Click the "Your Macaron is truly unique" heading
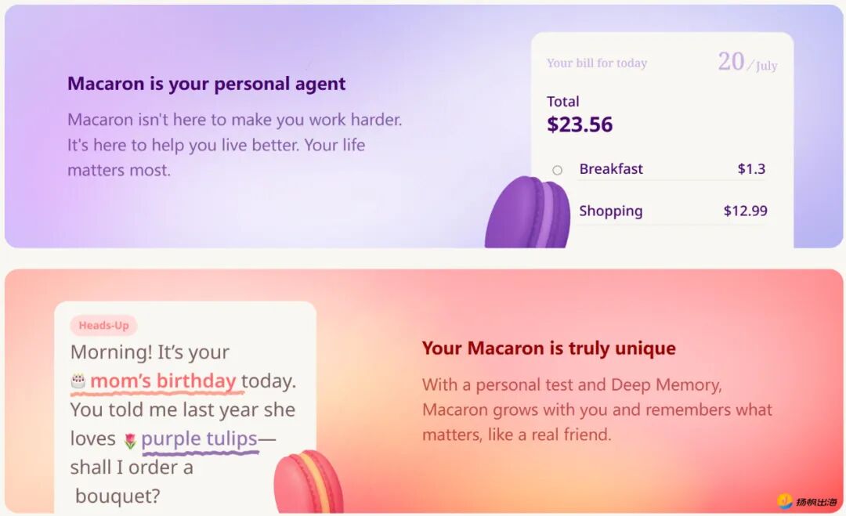The height and width of the screenshot is (516, 846). pyautogui.click(x=548, y=348)
